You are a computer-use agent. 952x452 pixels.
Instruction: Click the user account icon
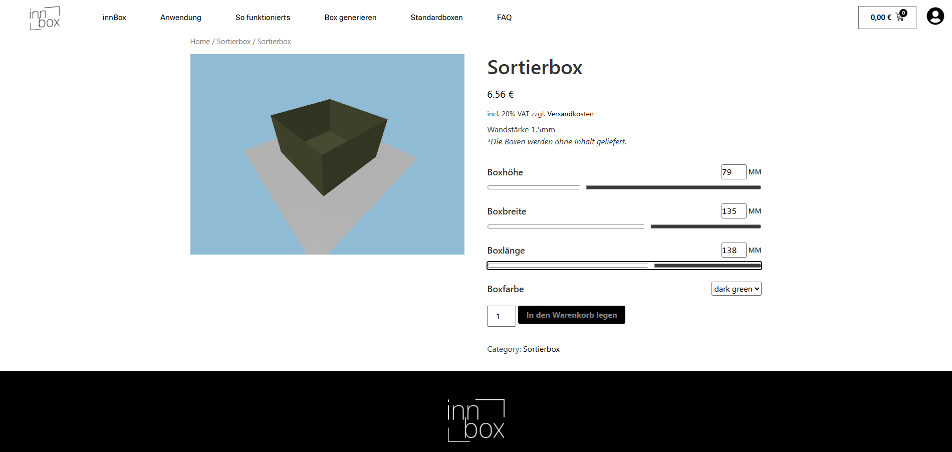coord(934,17)
